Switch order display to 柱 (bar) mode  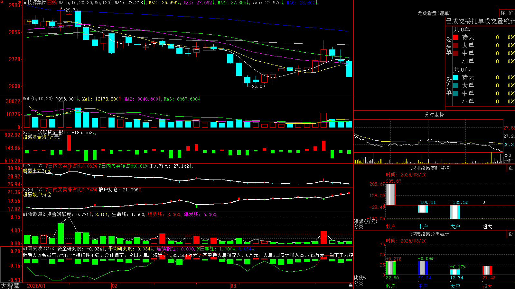coord(503,13)
